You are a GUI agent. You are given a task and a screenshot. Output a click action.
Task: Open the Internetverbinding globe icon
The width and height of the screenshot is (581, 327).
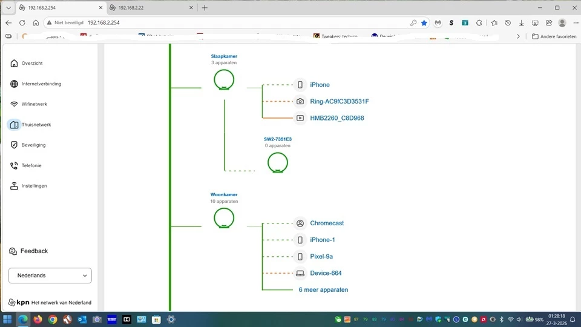tap(14, 84)
